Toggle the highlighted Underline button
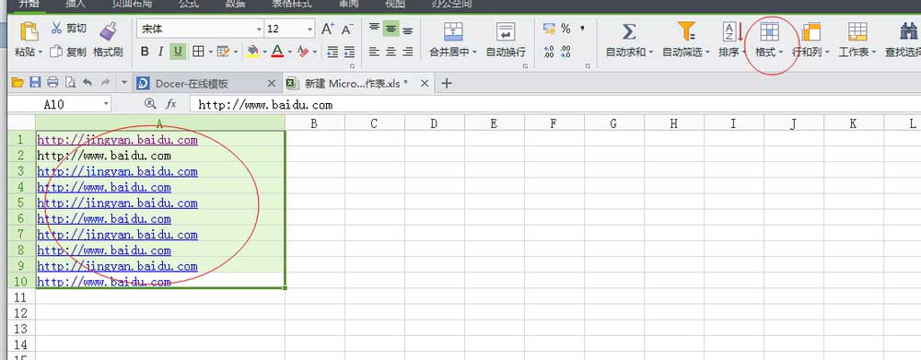921x360 pixels. [178, 52]
